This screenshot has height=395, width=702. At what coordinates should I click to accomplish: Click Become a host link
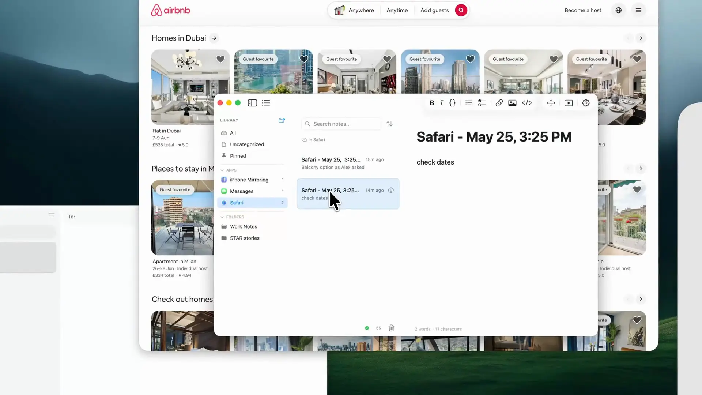click(583, 10)
